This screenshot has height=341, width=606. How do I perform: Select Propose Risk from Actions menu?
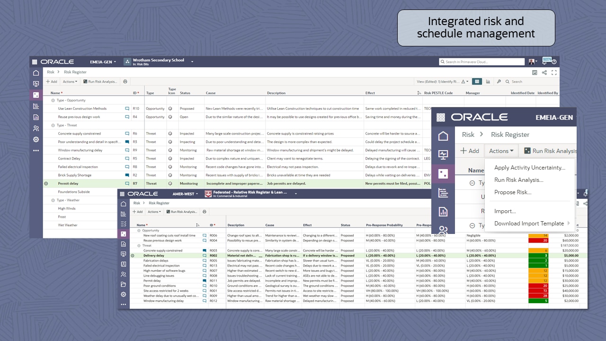pyautogui.click(x=513, y=192)
